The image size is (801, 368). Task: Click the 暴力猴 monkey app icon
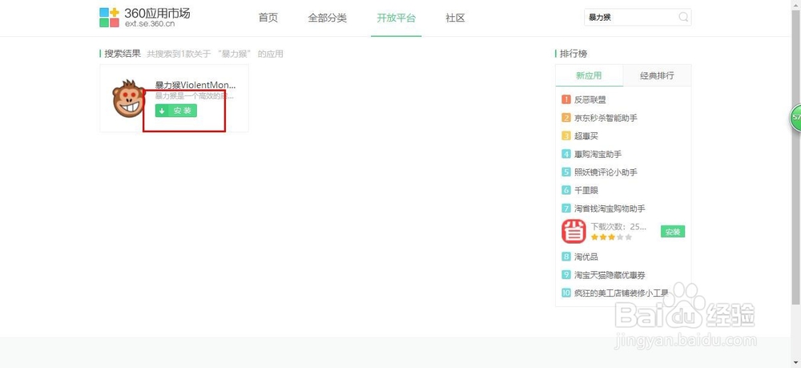point(128,99)
